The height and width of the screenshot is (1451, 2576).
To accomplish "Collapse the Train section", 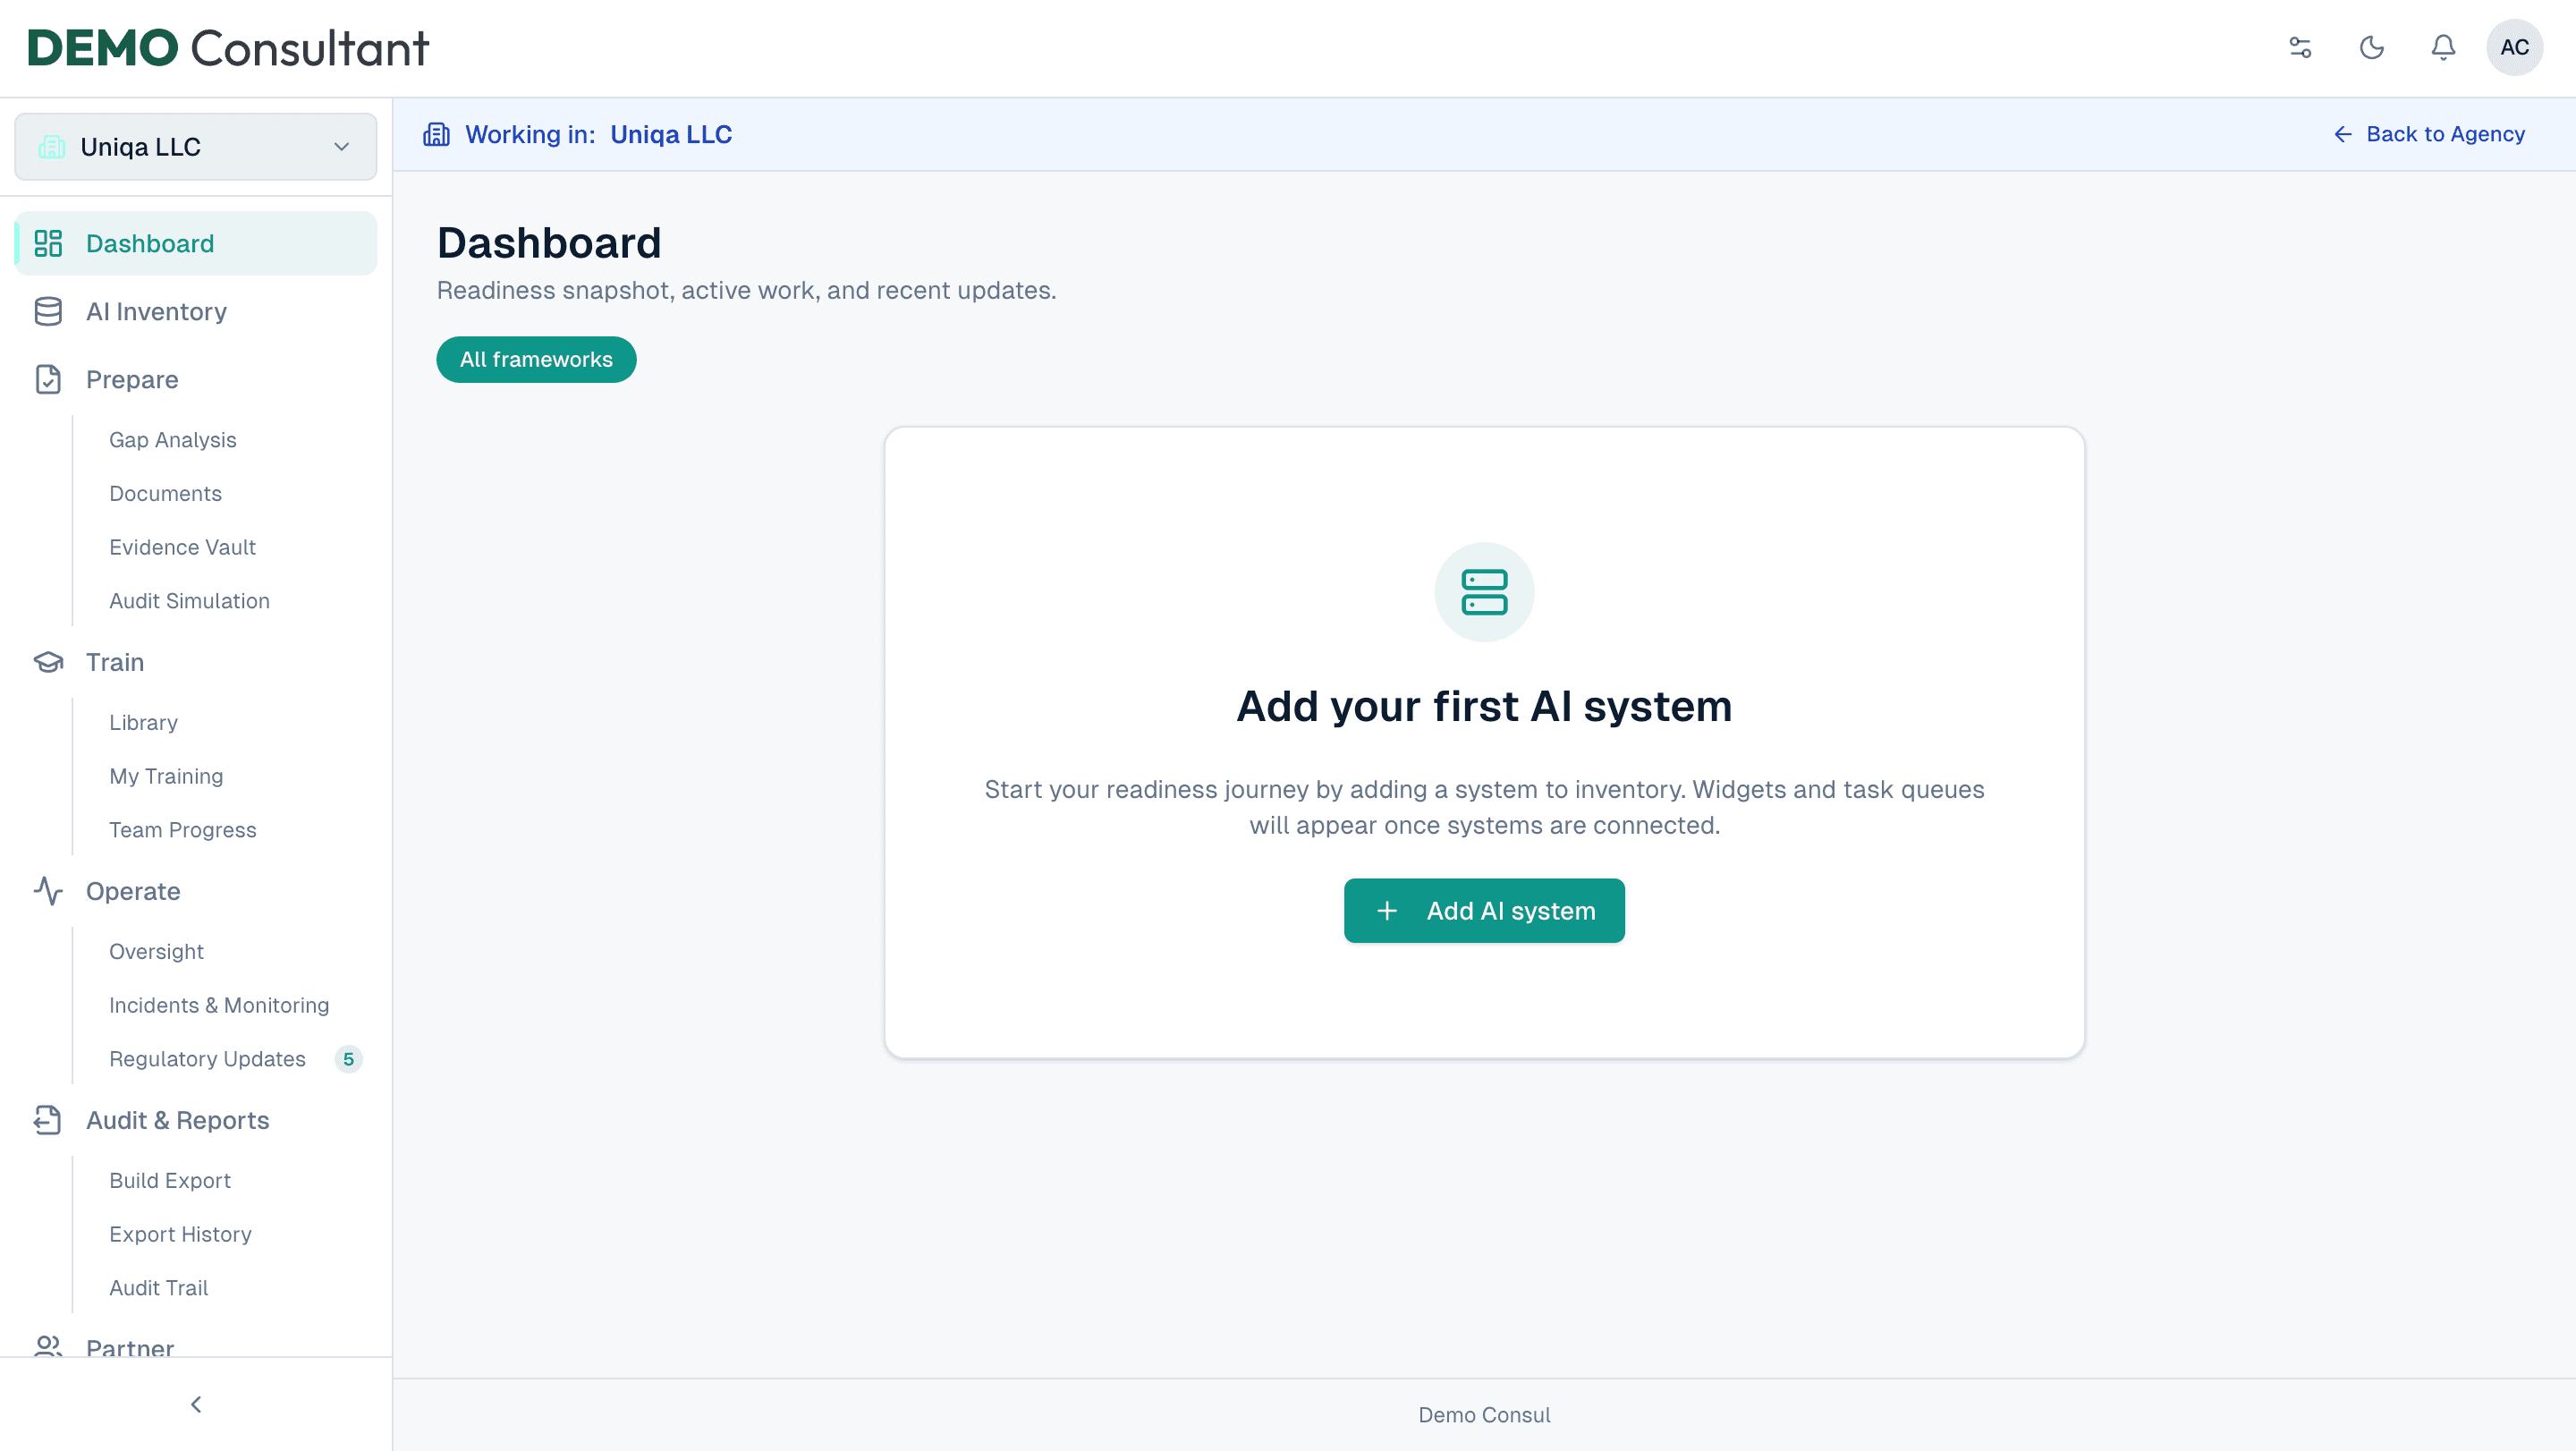I will pyautogui.click(x=196, y=662).
